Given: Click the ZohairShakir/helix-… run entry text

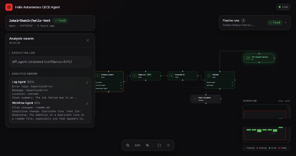Looking at the screenshot, I should [x=238, y=25].
